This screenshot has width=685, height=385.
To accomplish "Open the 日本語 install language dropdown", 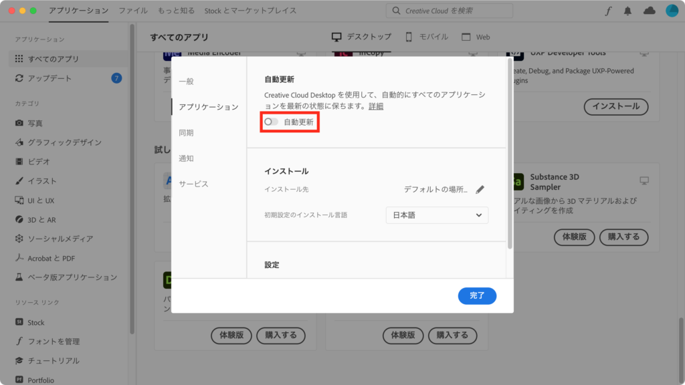I will click(x=437, y=215).
